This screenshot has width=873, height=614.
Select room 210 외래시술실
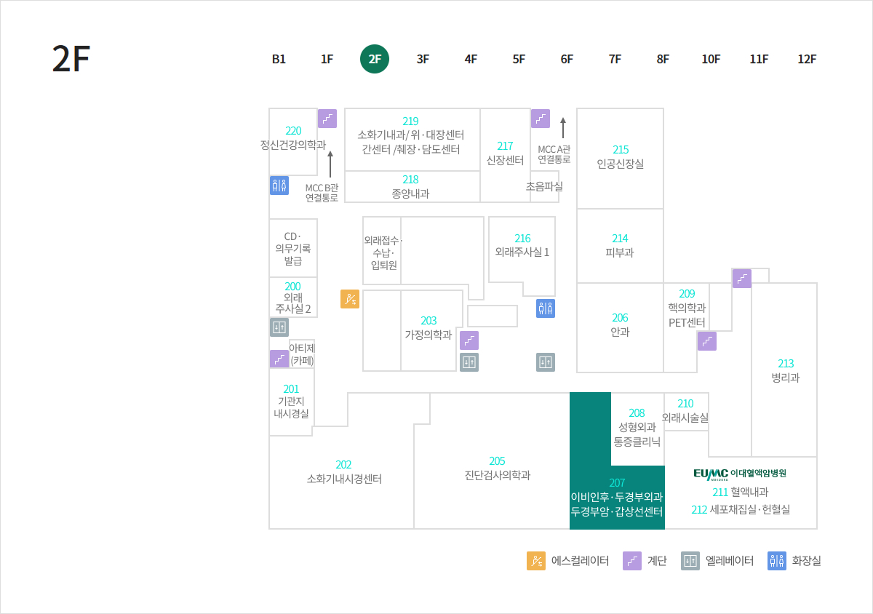[x=685, y=411]
